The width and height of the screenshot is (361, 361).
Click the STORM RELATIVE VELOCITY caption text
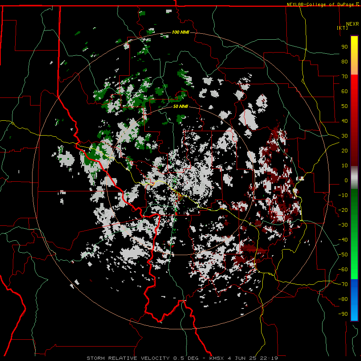coord(128,358)
